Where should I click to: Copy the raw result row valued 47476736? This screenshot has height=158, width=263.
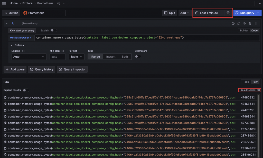tap(5, 110)
